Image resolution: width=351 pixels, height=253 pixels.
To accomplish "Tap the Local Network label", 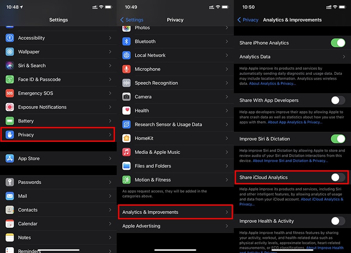I will click(x=150, y=56).
